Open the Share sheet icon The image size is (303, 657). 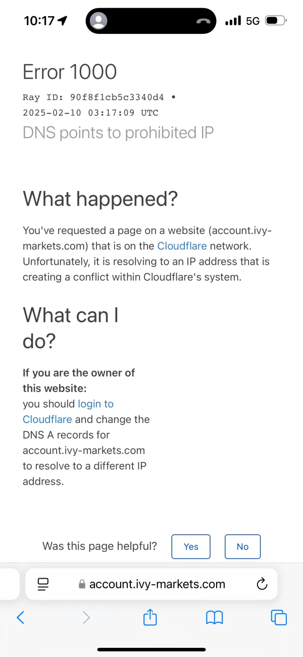150,617
